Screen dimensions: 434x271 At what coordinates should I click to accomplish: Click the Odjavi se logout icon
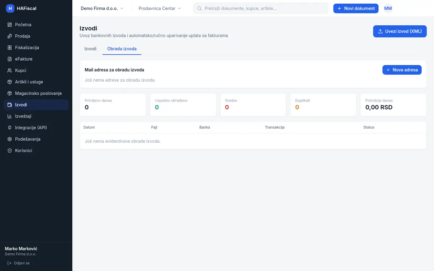click(x=9, y=263)
